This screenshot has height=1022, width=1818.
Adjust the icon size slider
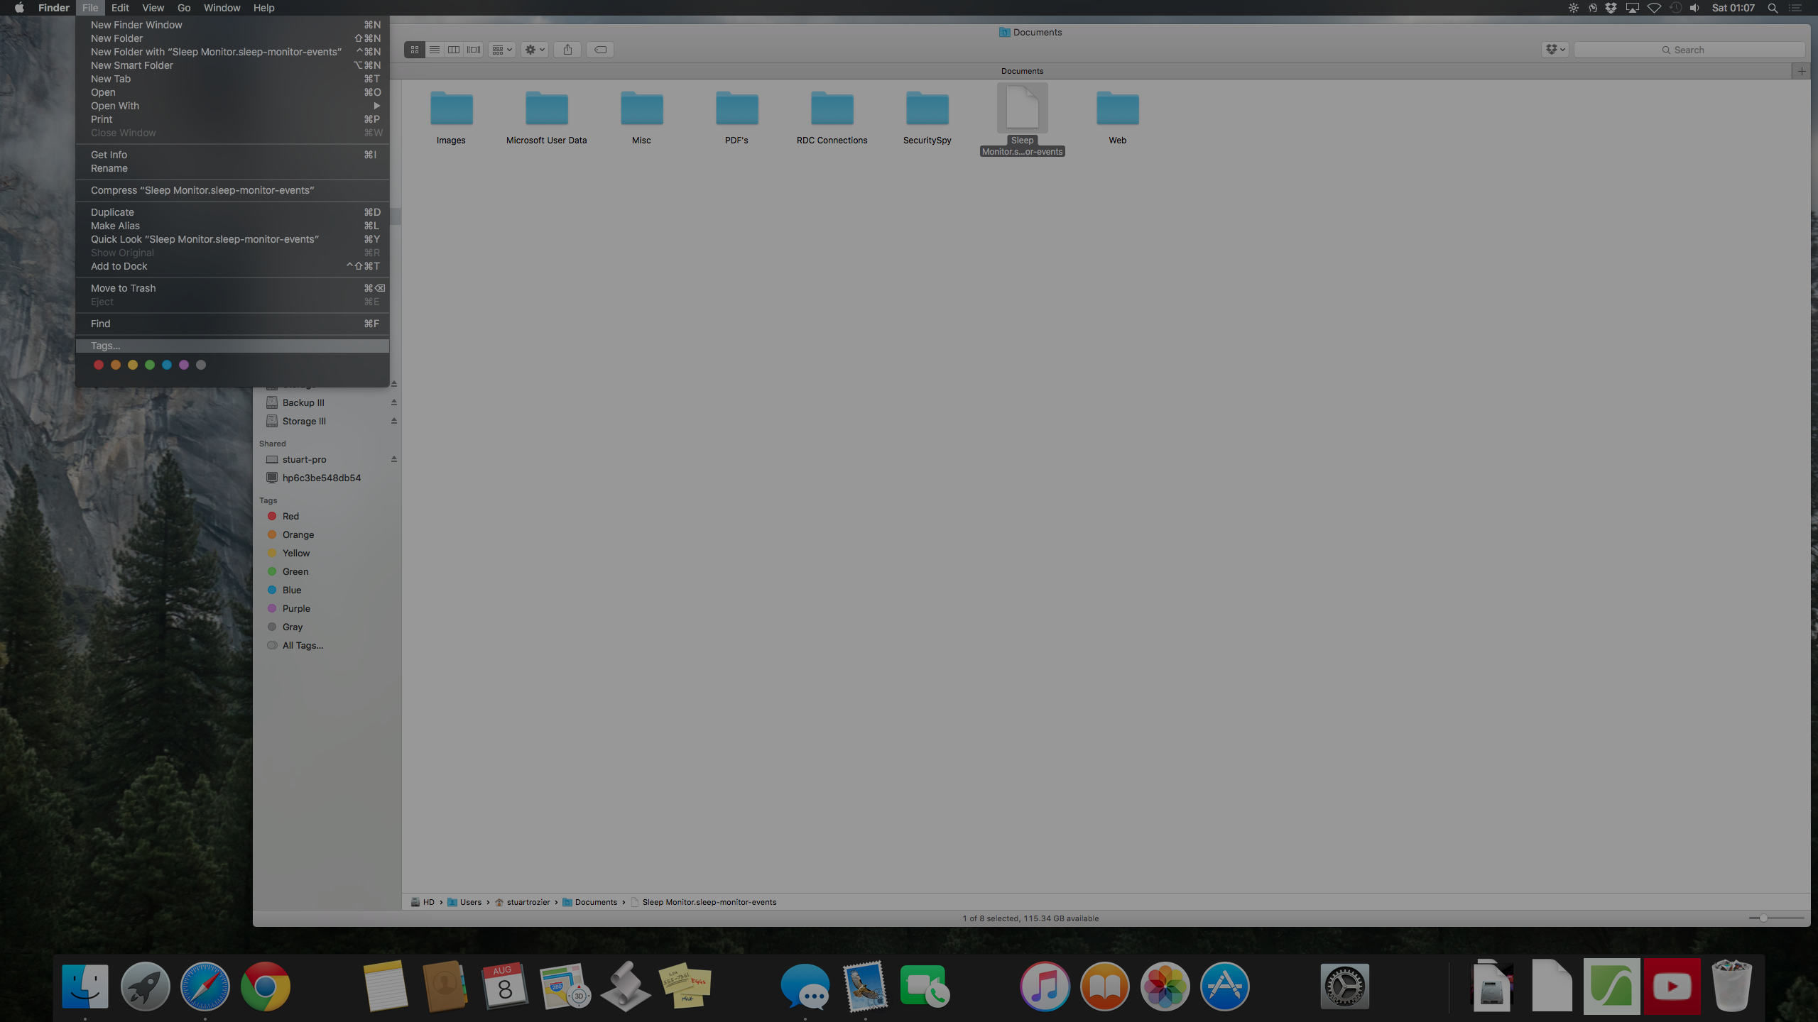[x=1763, y=918]
